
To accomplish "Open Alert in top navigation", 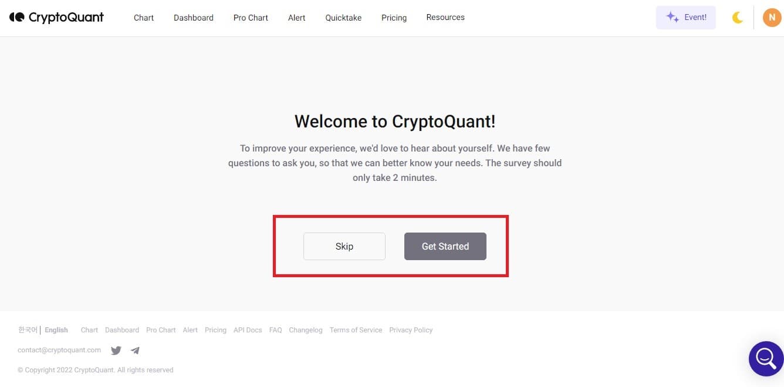I will (297, 18).
